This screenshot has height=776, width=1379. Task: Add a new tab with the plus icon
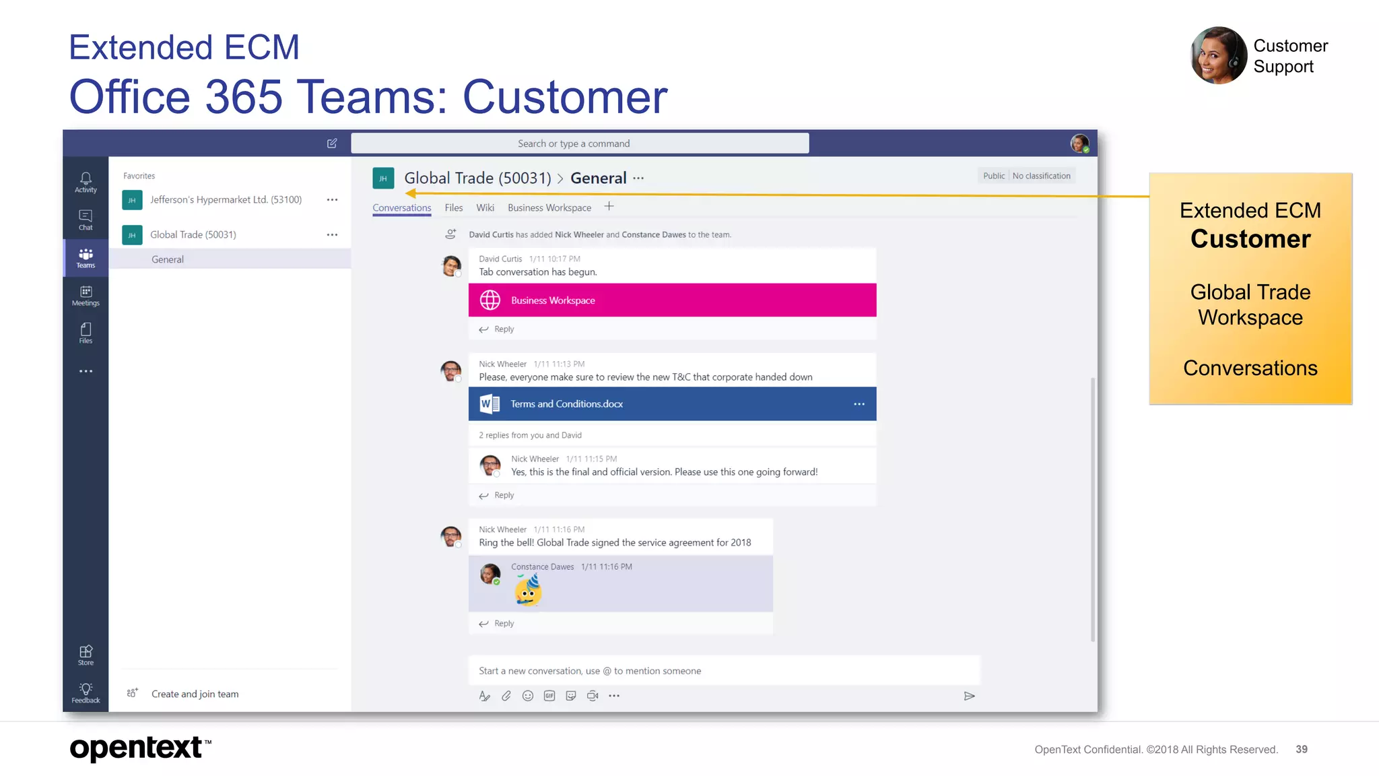(x=609, y=207)
